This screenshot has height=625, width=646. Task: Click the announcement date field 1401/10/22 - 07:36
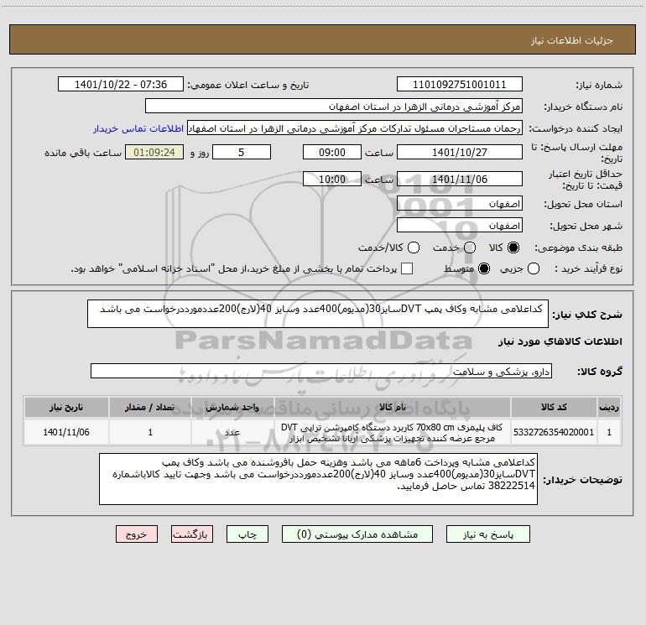pyautogui.click(x=121, y=85)
